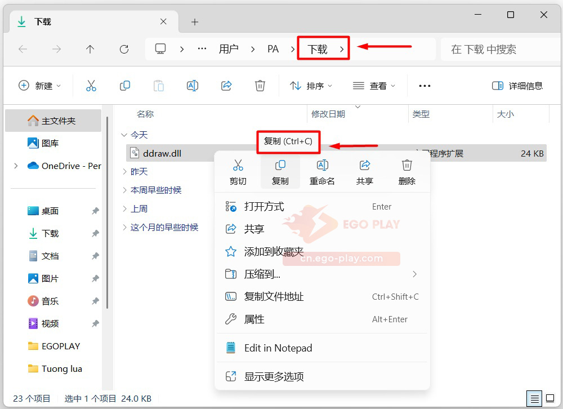Switch to large icons view in status bar
563x409 pixels.
[x=550, y=398]
